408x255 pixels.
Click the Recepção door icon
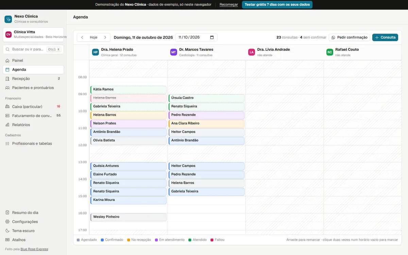[7, 79]
